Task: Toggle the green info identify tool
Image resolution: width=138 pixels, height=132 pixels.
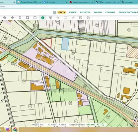Action: pos(43,18)
